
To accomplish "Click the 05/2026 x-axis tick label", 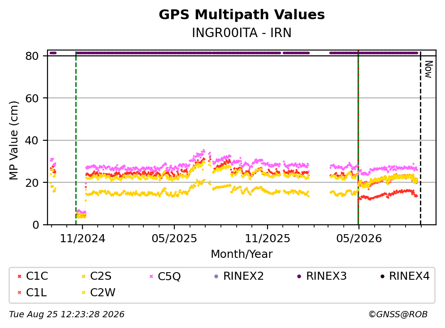I will 359,239.
